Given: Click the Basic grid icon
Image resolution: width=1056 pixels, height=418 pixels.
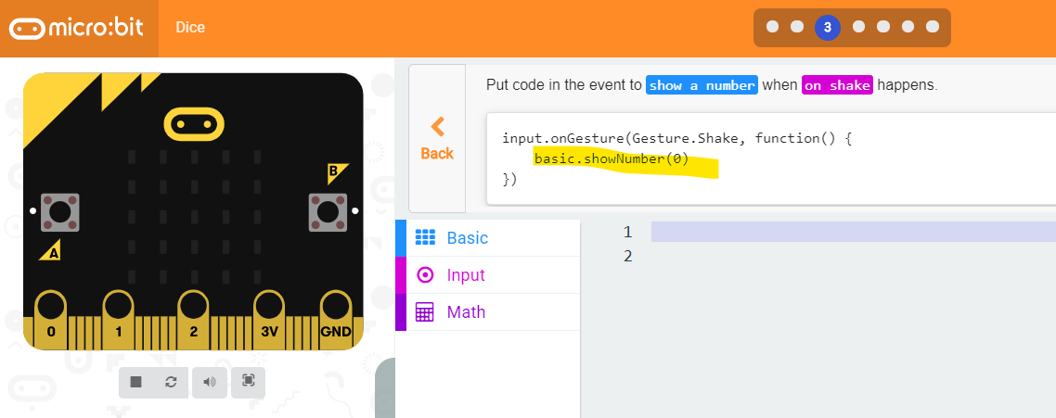Looking at the screenshot, I should pyautogui.click(x=425, y=237).
